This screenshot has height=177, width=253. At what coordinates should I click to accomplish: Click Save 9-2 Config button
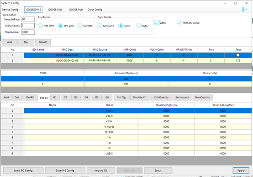pos(65,171)
